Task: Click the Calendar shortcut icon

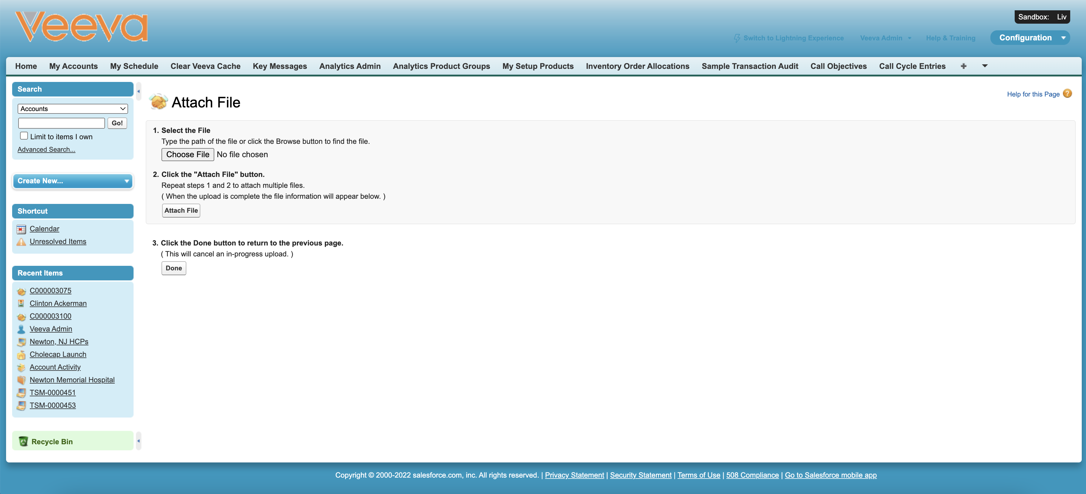Action: click(x=21, y=229)
